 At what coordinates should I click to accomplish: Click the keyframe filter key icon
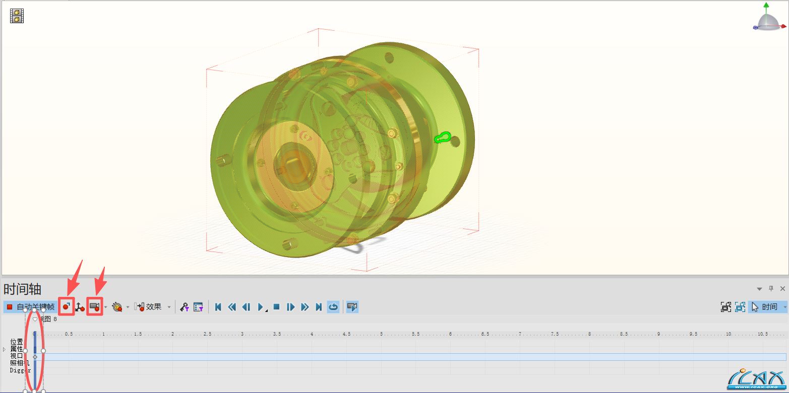point(184,307)
